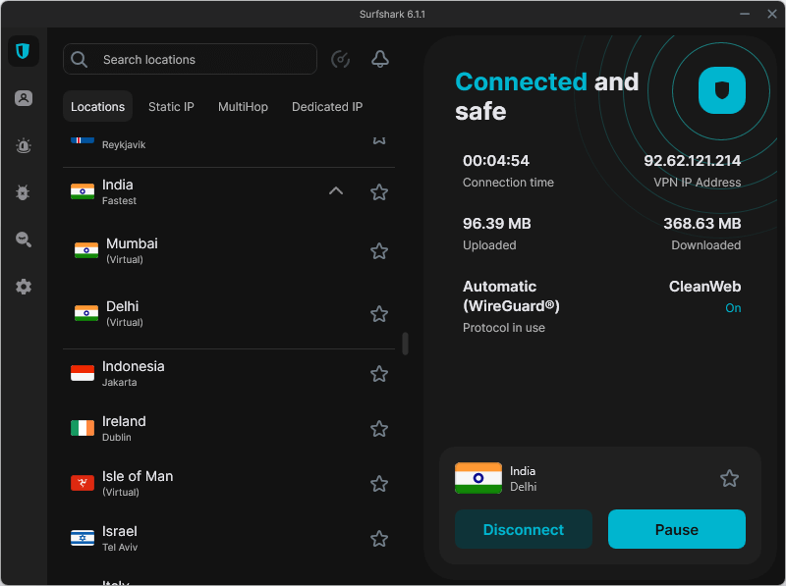The height and width of the screenshot is (586, 786).
Task: Disconnect from the VPN
Action: pos(524,529)
